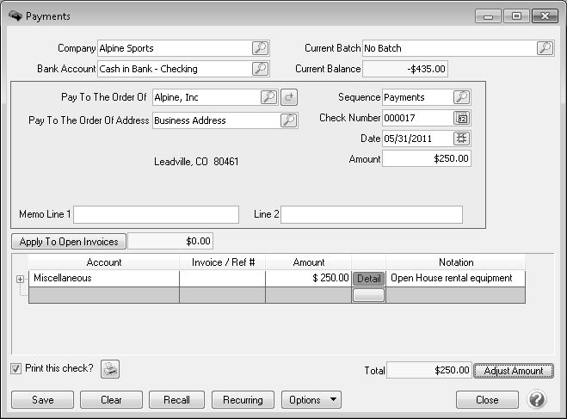Viewport: 567px width, 419px height.
Task: Open the help question mark icon
Action: 537,399
